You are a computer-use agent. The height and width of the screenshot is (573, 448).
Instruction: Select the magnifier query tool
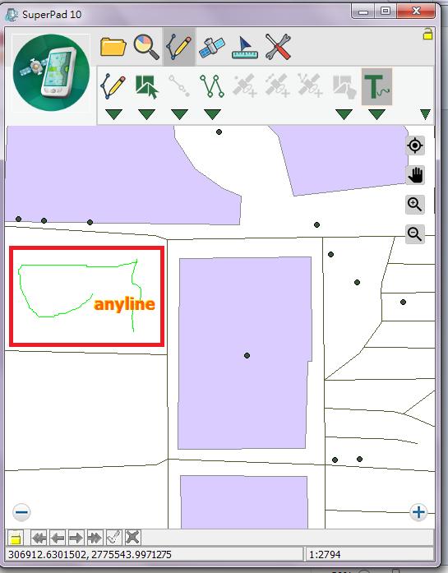pos(145,46)
